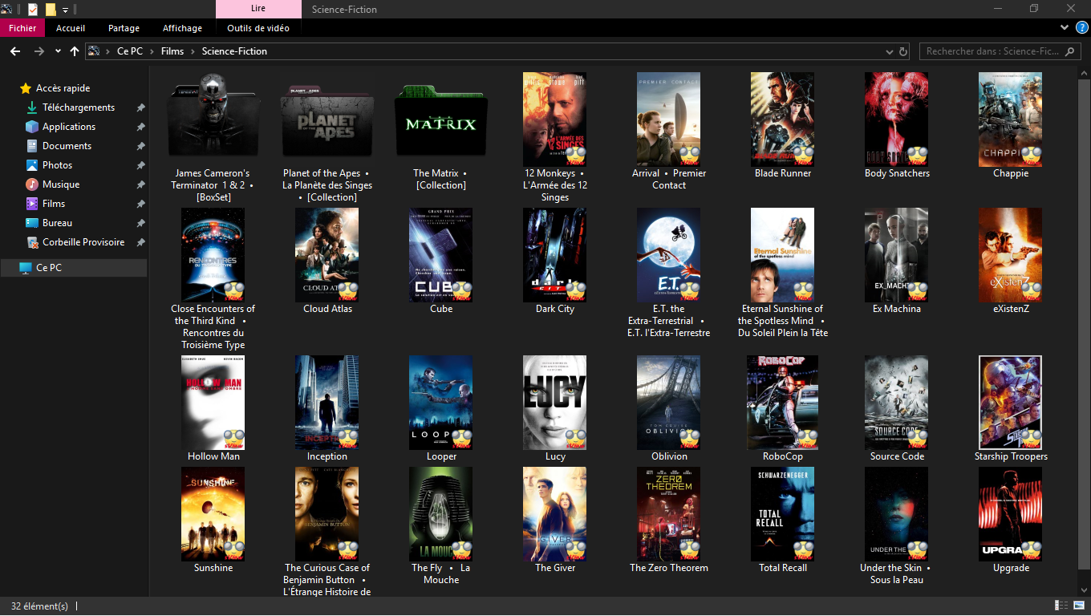Screen dimensions: 1091x616
Task: Open Corbeille Provisoire in the sidebar
Action: pyautogui.click(x=83, y=242)
